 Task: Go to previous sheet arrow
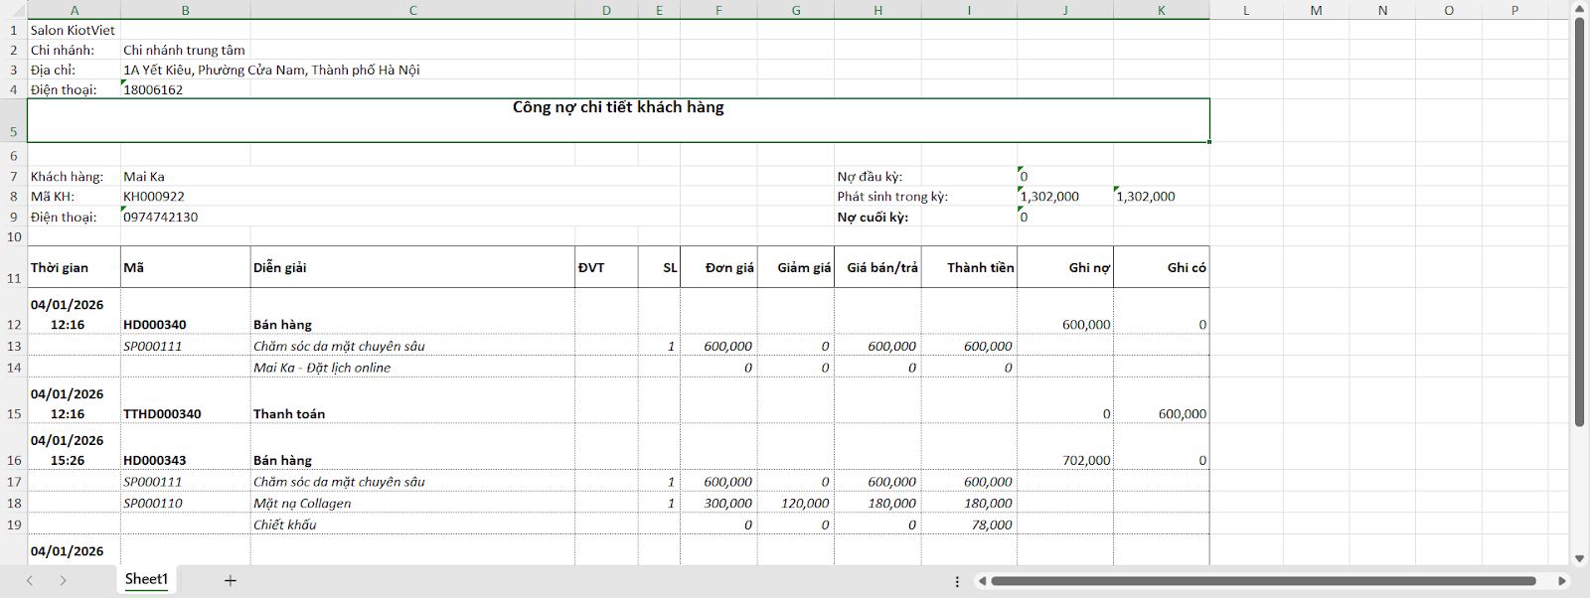30,580
